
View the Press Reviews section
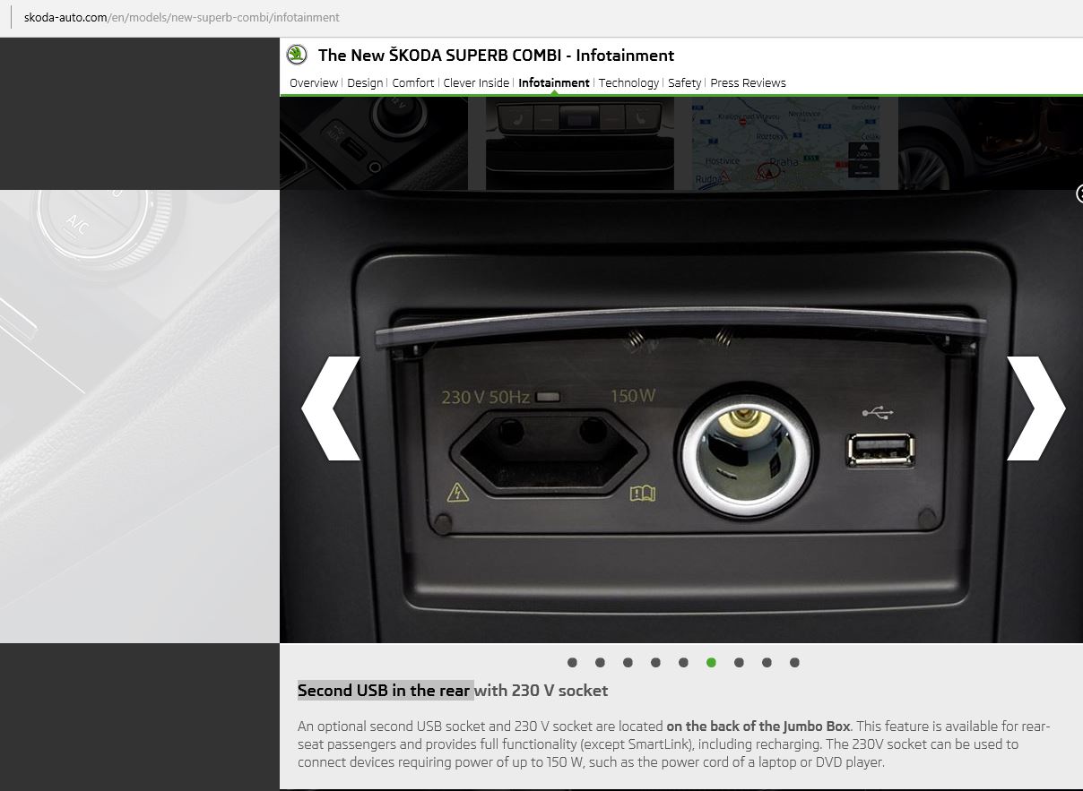pyautogui.click(x=748, y=83)
